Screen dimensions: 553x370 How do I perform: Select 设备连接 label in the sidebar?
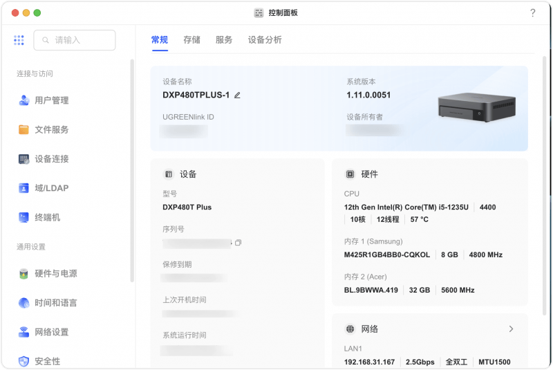(52, 159)
